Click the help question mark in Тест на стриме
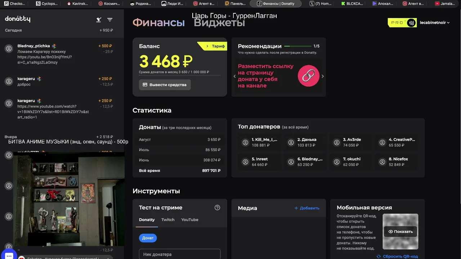This screenshot has height=259, width=461. click(217, 208)
